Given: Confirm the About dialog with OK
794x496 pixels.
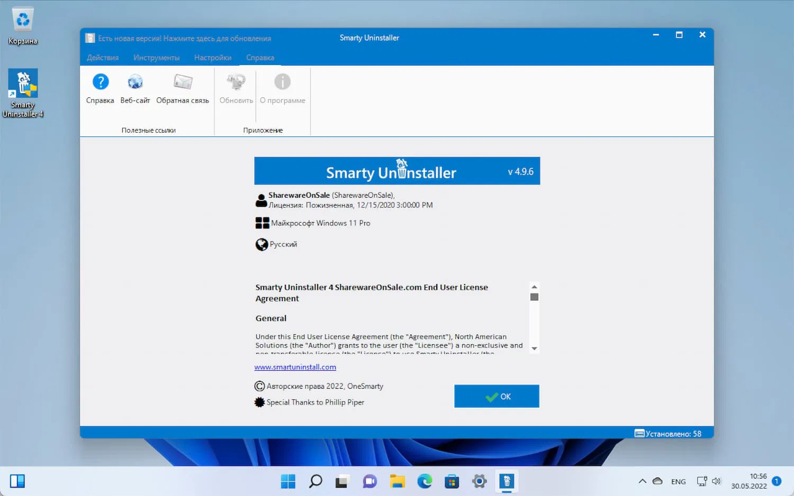Looking at the screenshot, I should (x=496, y=396).
